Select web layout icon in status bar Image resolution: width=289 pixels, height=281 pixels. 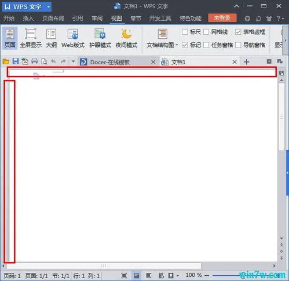tap(161, 275)
